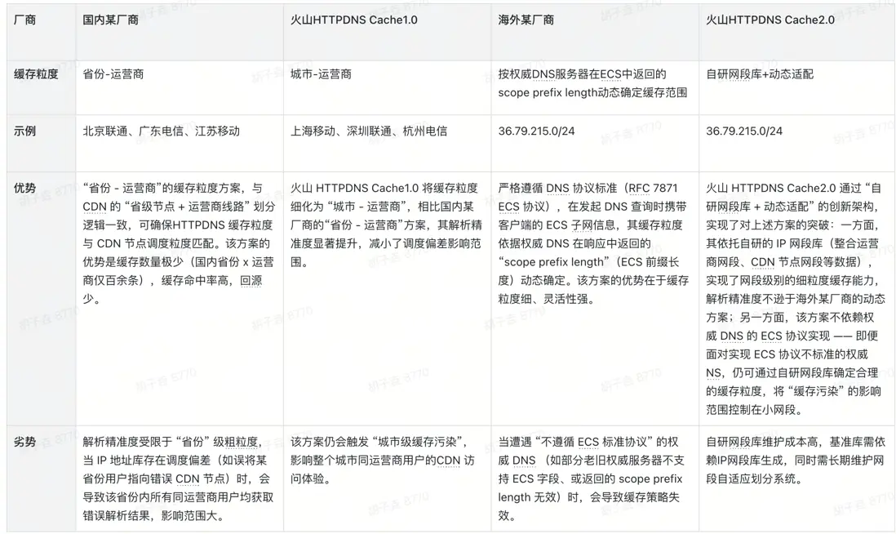Click 国内某厂商 advantage text about 缓存命中率高
Screen dimensions: 896x534
[x=179, y=243]
